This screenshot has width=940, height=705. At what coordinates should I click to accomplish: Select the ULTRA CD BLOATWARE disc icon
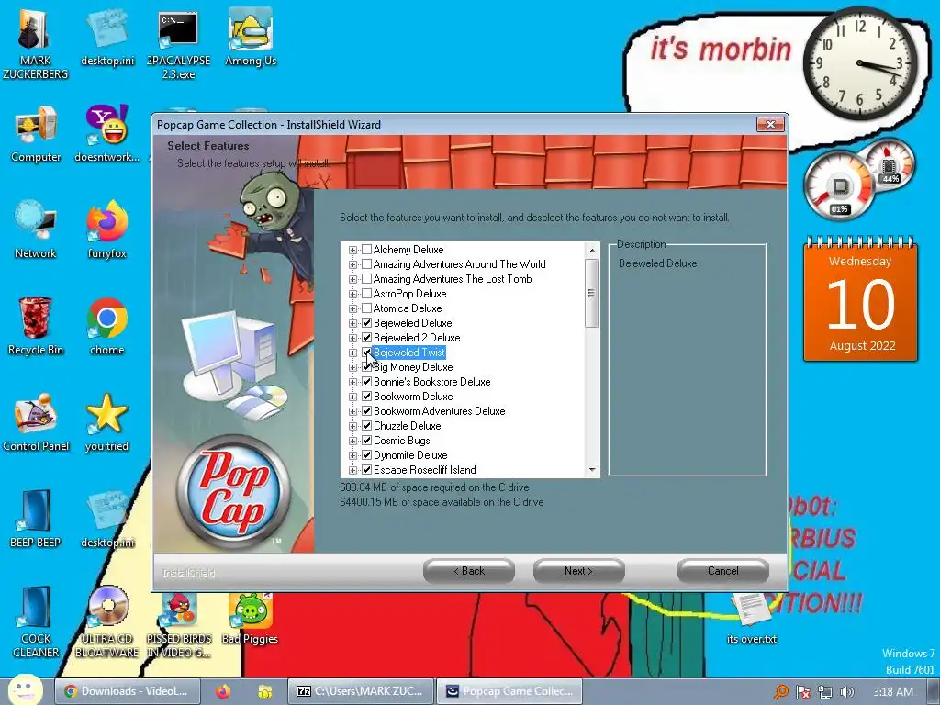pos(106,622)
